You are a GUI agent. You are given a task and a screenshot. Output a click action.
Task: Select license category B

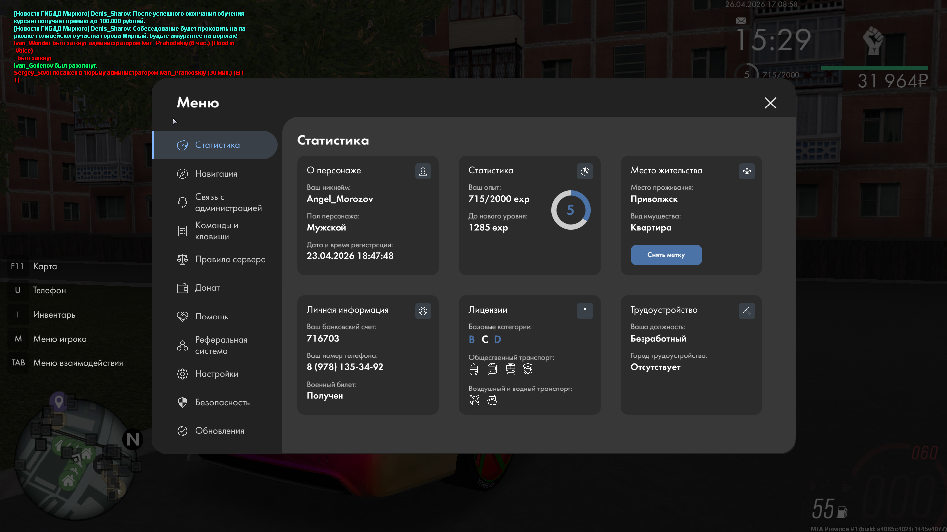point(472,339)
